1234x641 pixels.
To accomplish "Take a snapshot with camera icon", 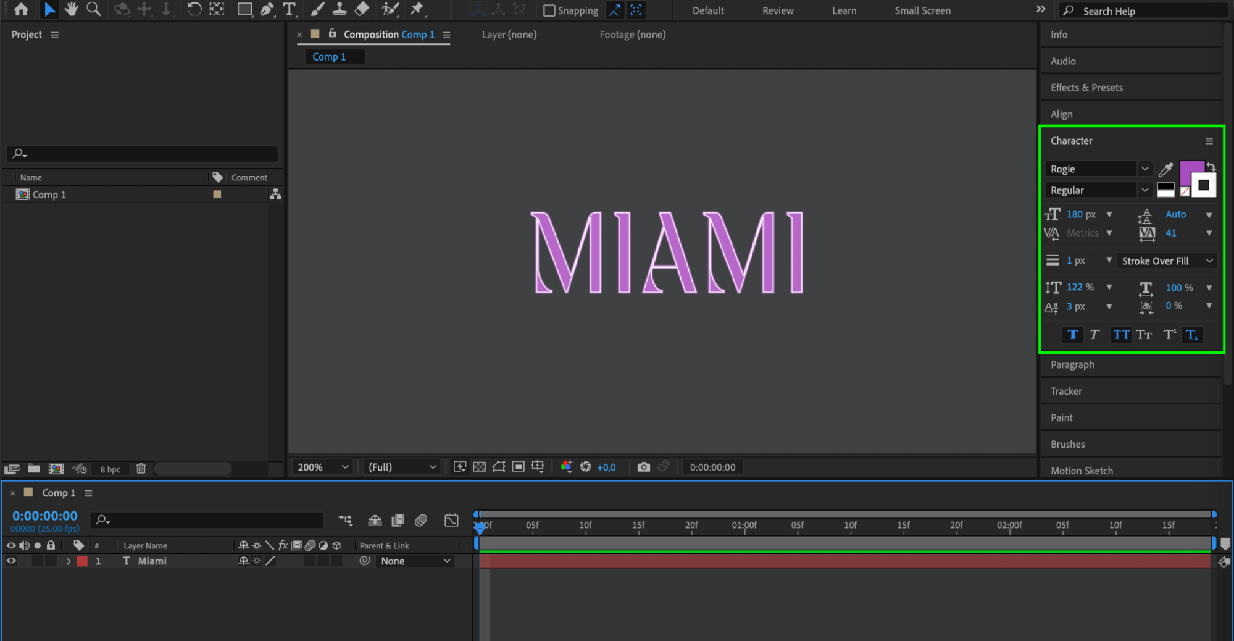I will (x=643, y=467).
